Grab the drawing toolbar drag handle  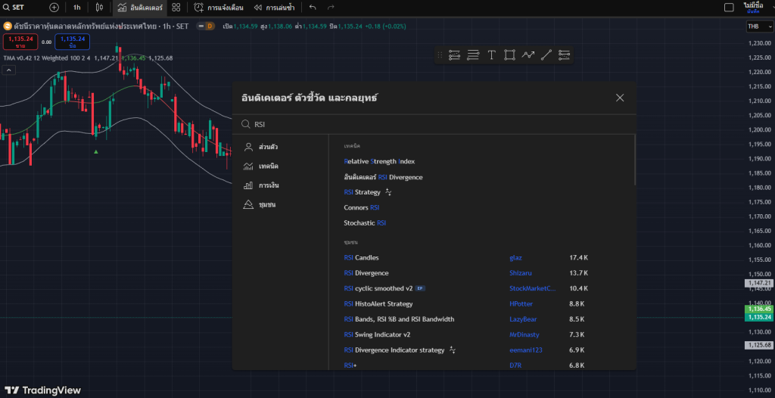coord(440,55)
